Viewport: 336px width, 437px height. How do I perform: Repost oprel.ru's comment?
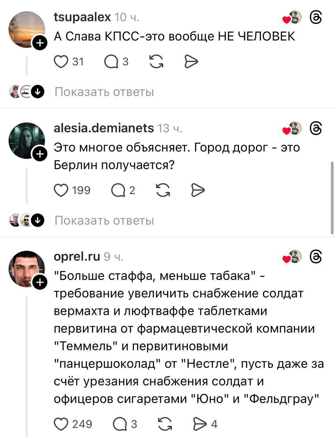point(165,424)
